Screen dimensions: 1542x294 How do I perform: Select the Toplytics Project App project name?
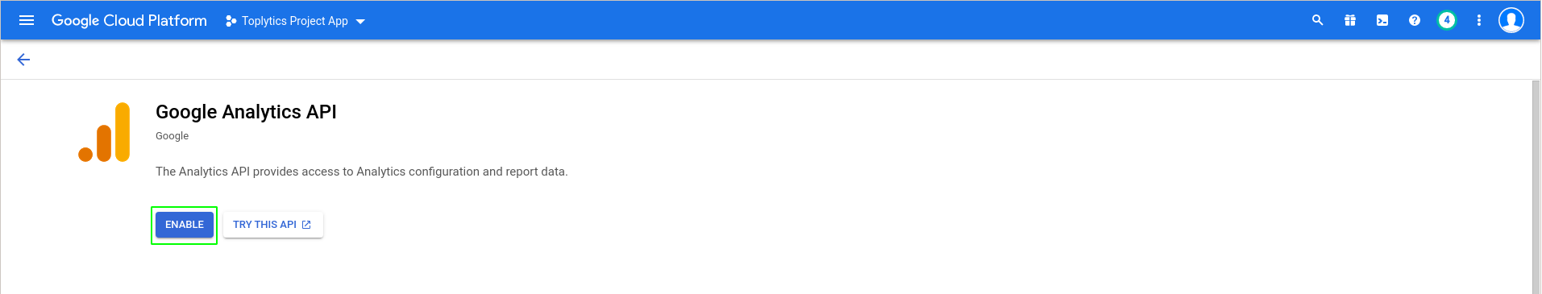tap(295, 21)
